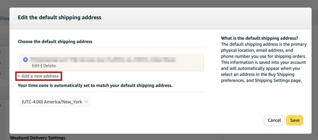Save the default shipping address changes
318x140 pixels.
click(295, 120)
